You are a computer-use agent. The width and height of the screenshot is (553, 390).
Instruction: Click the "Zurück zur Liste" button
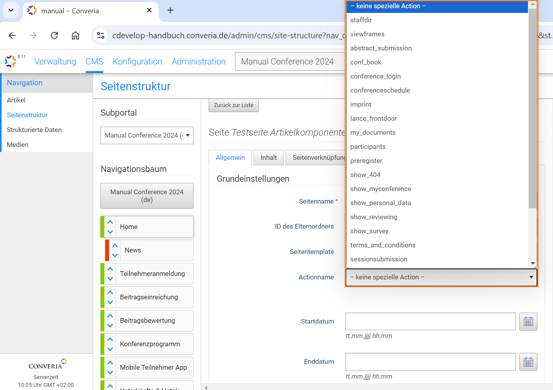click(233, 105)
